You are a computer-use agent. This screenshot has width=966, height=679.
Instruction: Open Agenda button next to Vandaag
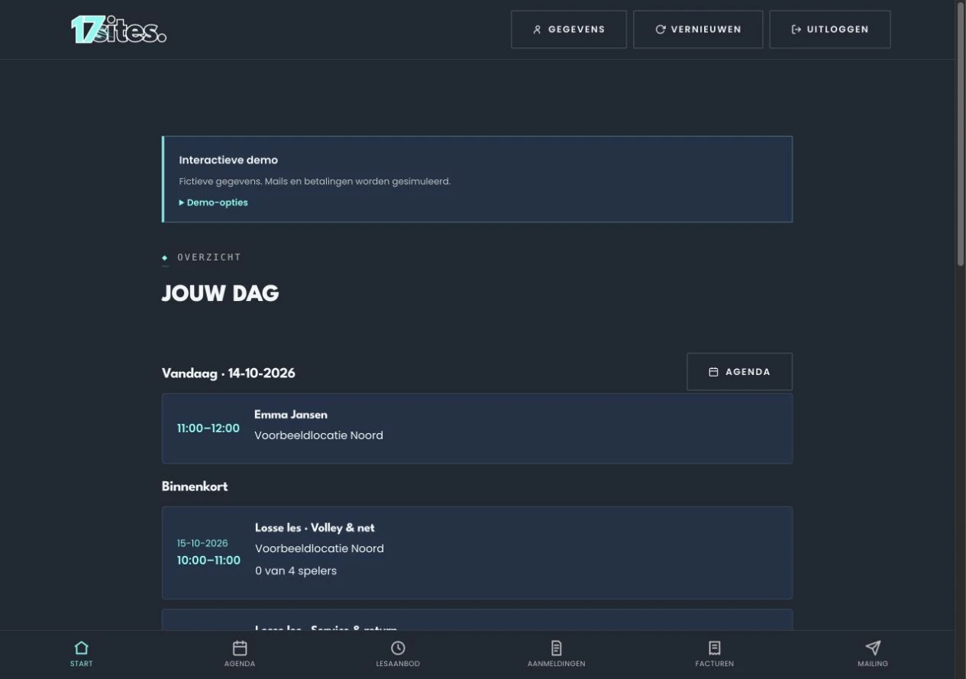click(739, 372)
